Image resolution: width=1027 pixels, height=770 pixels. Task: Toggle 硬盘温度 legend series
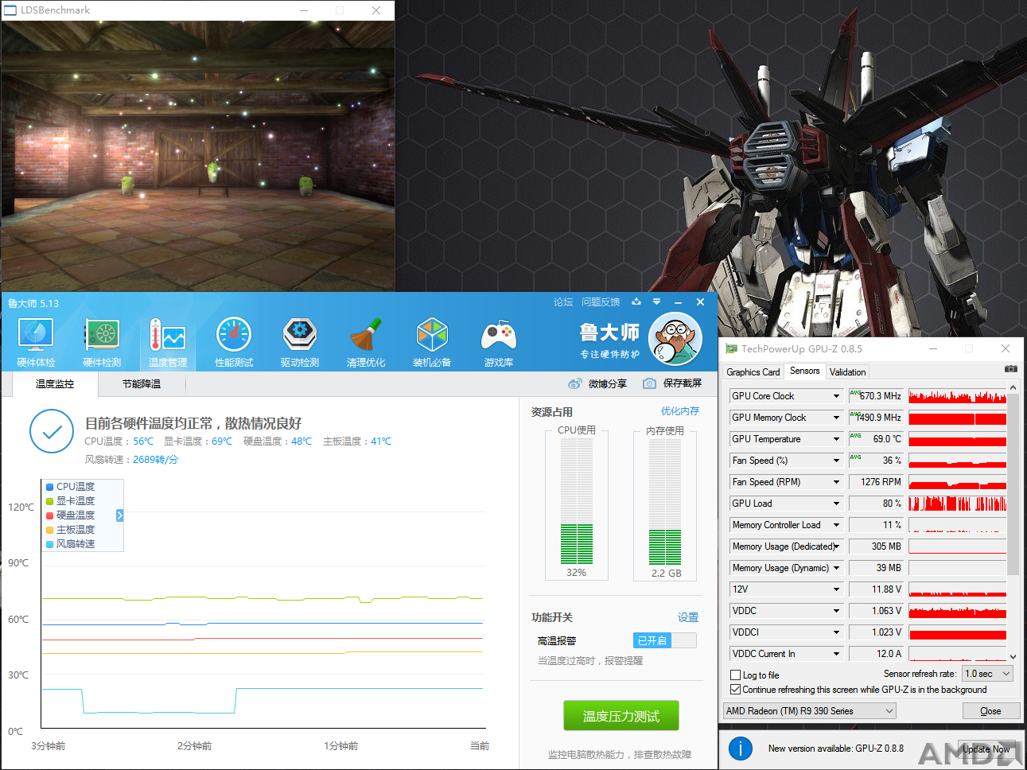(71, 515)
